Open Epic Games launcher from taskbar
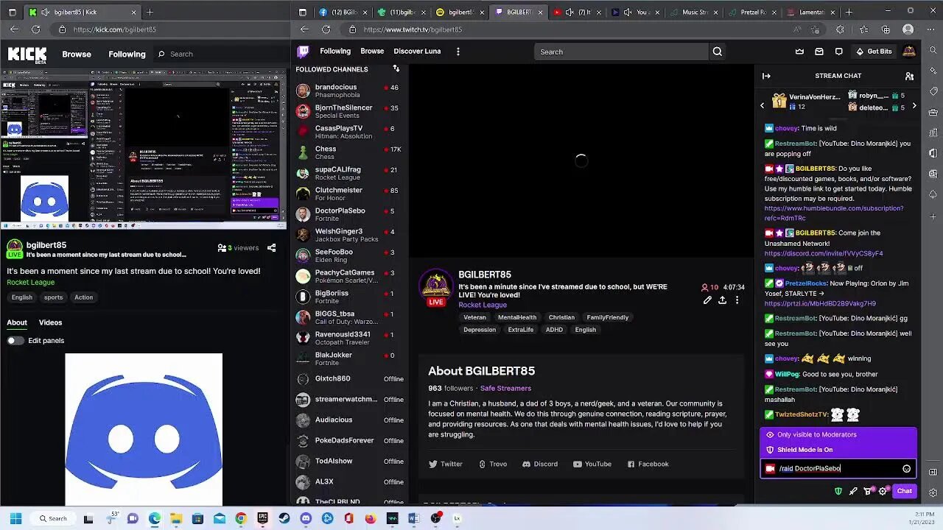 point(262,518)
